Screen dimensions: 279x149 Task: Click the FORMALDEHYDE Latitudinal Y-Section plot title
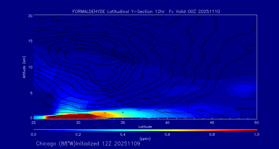146,12
